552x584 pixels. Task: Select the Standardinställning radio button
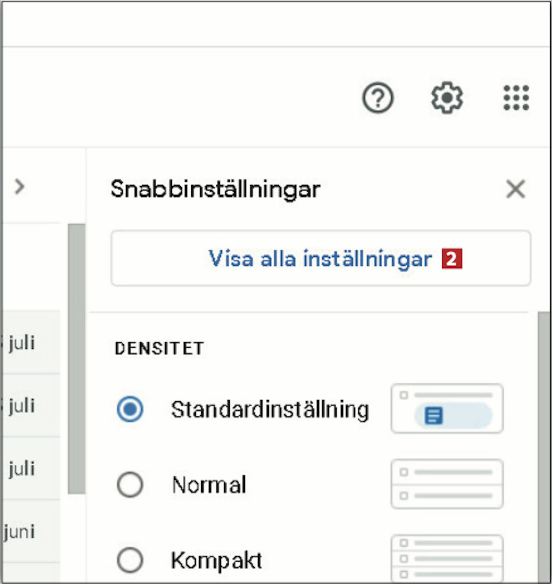[130, 409]
